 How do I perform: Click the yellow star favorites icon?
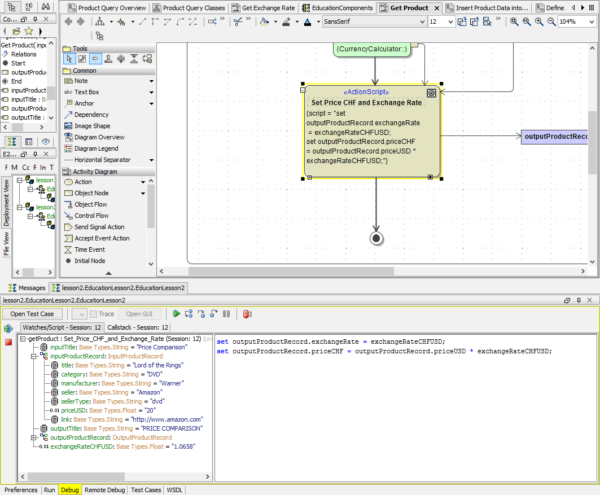click(x=29, y=31)
